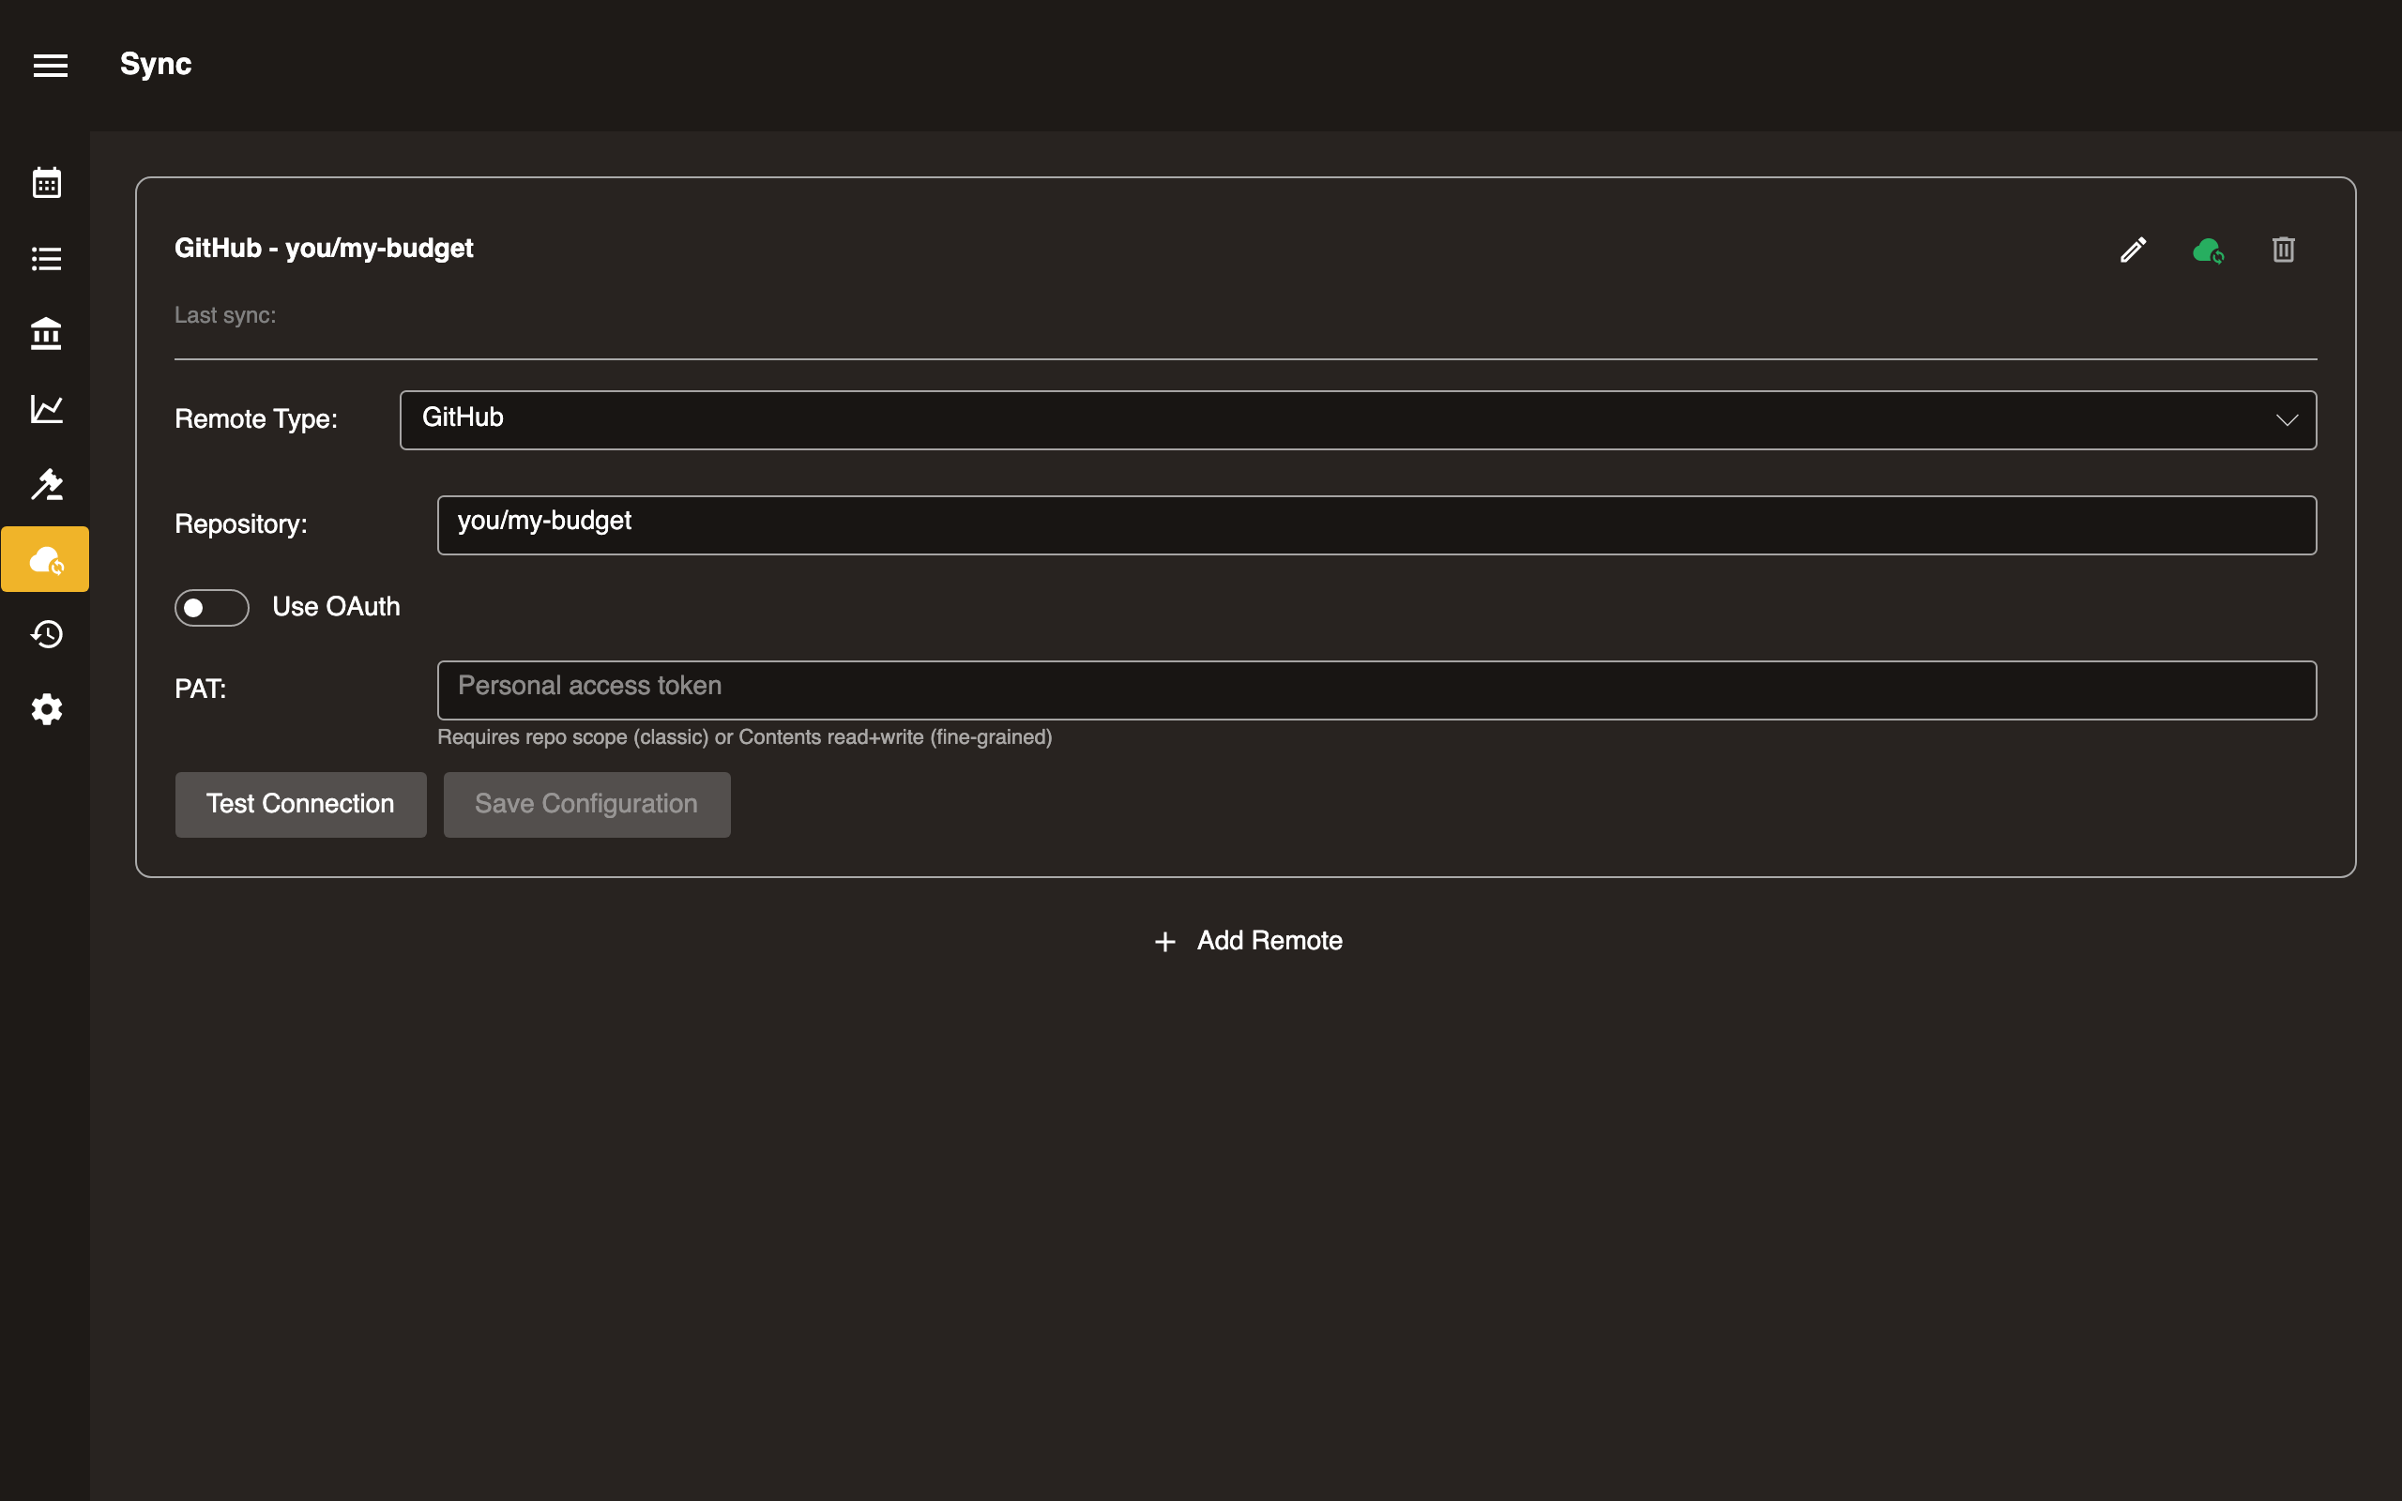
Task: Open the transactions list view
Action: click(46, 258)
